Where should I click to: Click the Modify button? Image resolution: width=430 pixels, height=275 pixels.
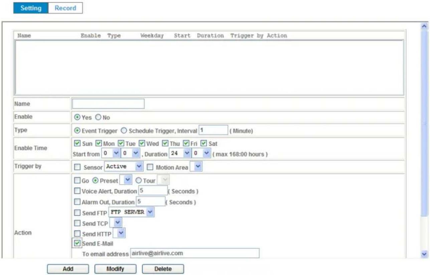115,269
